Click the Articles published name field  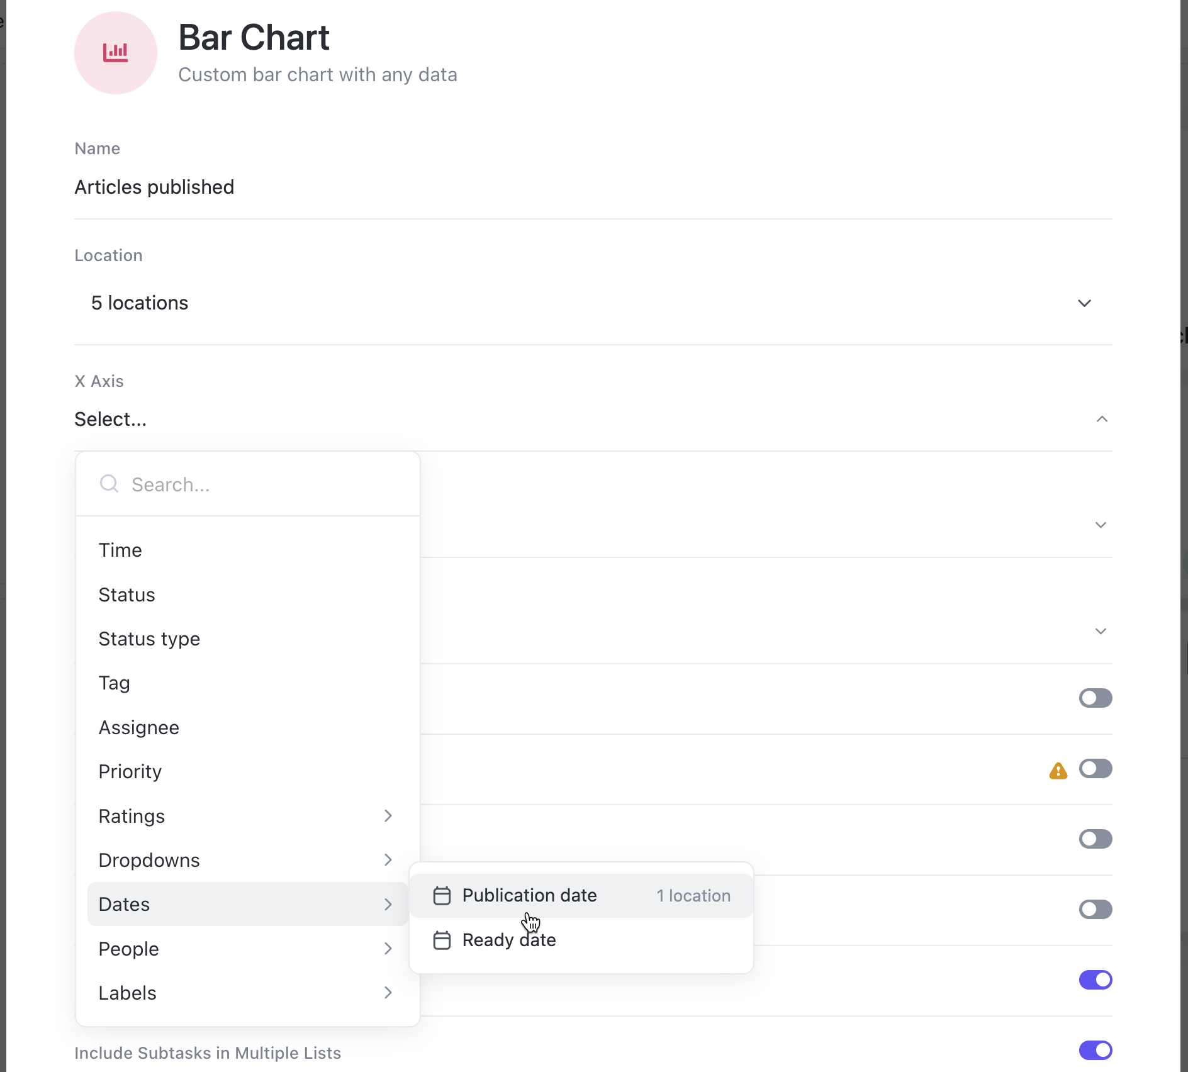tap(154, 187)
